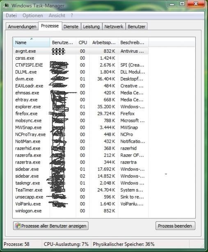Sort by the Arbeitssp... column header
208x252 pixels.
coord(104,43)
